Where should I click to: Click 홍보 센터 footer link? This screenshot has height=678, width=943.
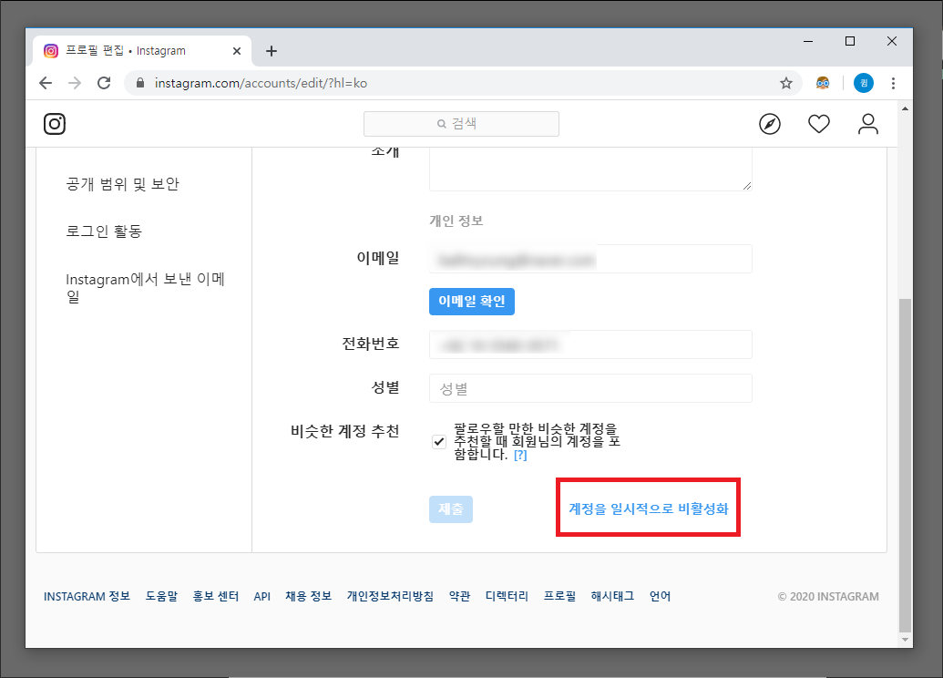point(215,596)
